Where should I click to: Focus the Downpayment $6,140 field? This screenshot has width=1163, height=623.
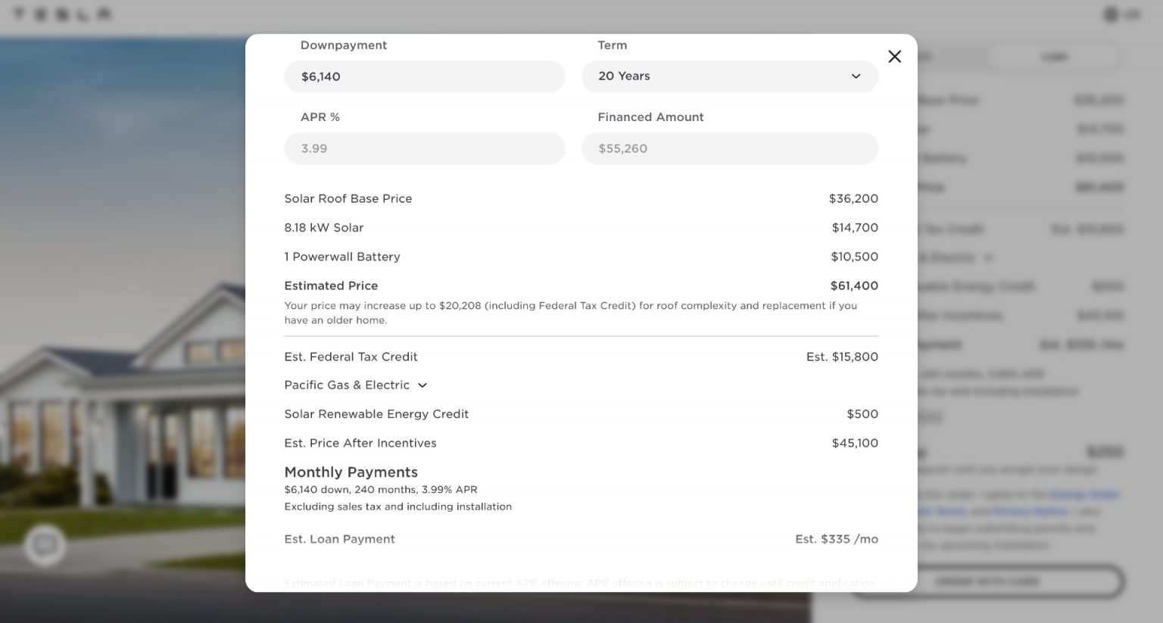[424, 76]
